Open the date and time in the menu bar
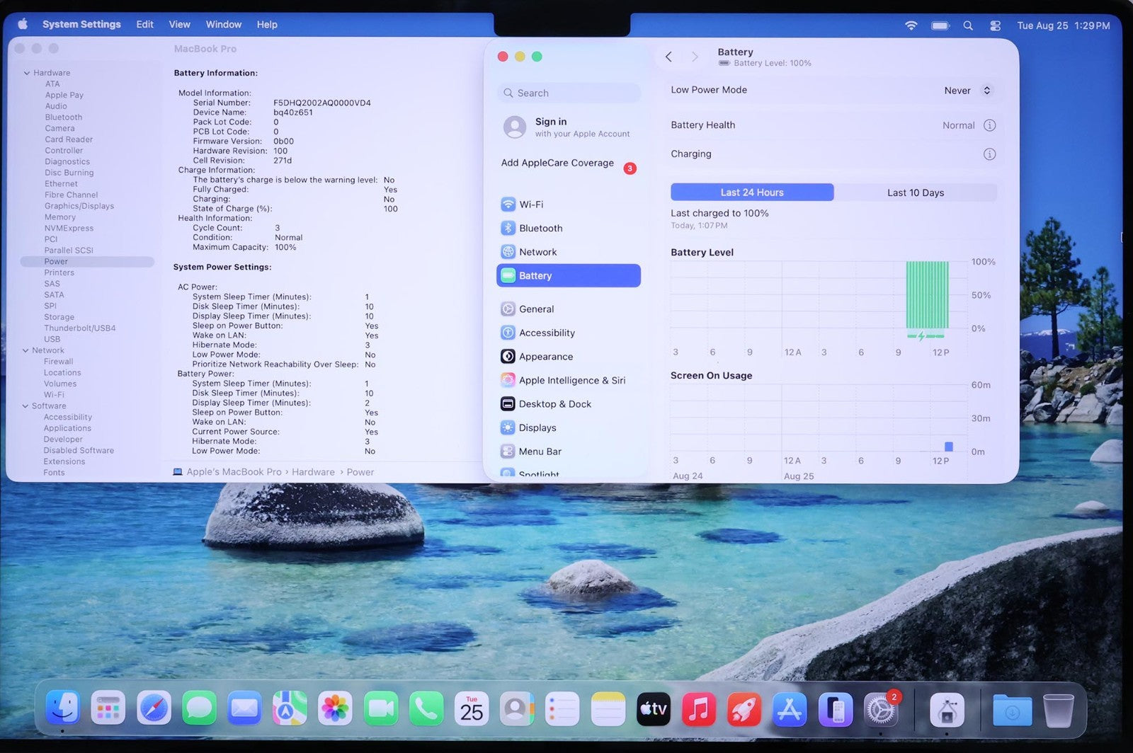This screenshot has height=753, width=1133. point(1064,25)
